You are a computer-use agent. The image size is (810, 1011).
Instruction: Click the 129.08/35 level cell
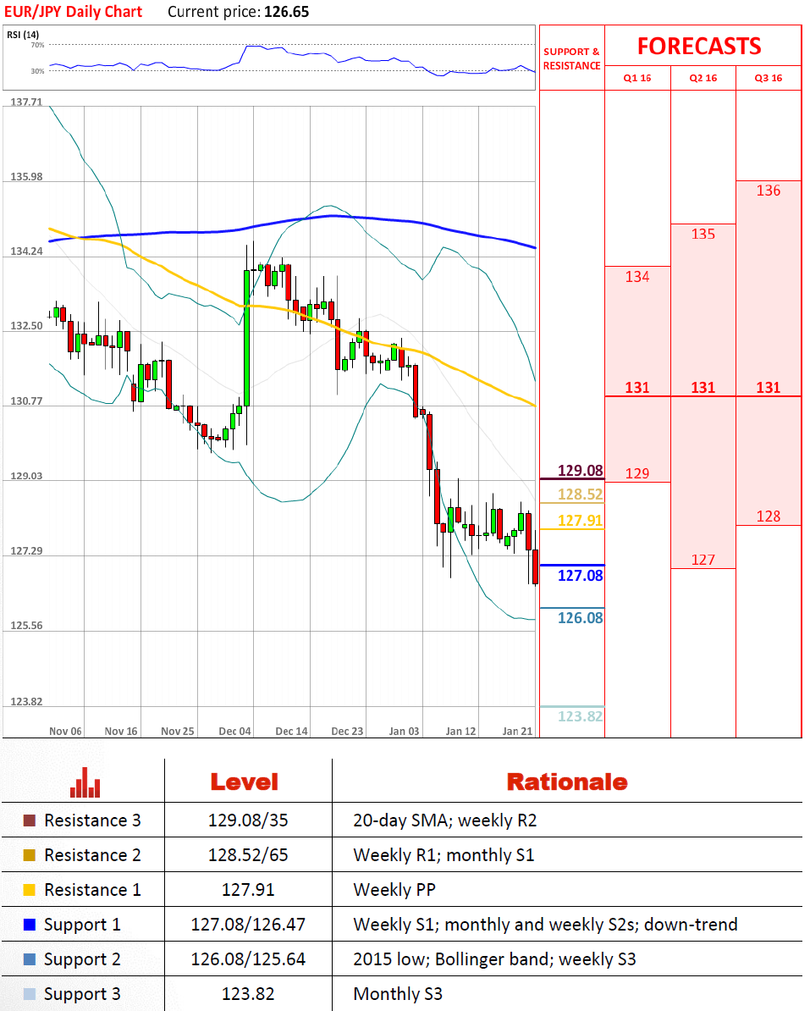(248, 820)
